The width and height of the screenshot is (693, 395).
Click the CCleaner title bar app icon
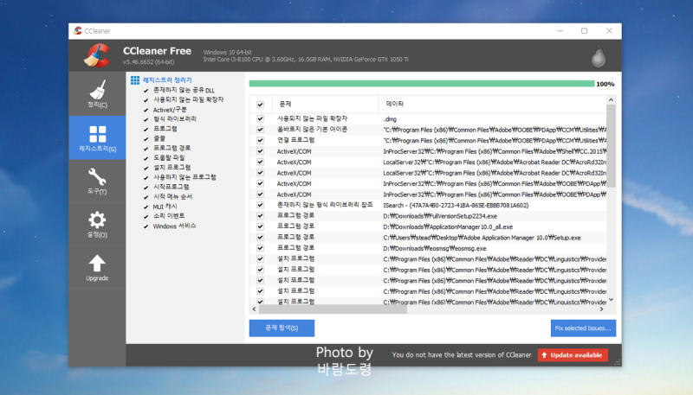point(78,30)
